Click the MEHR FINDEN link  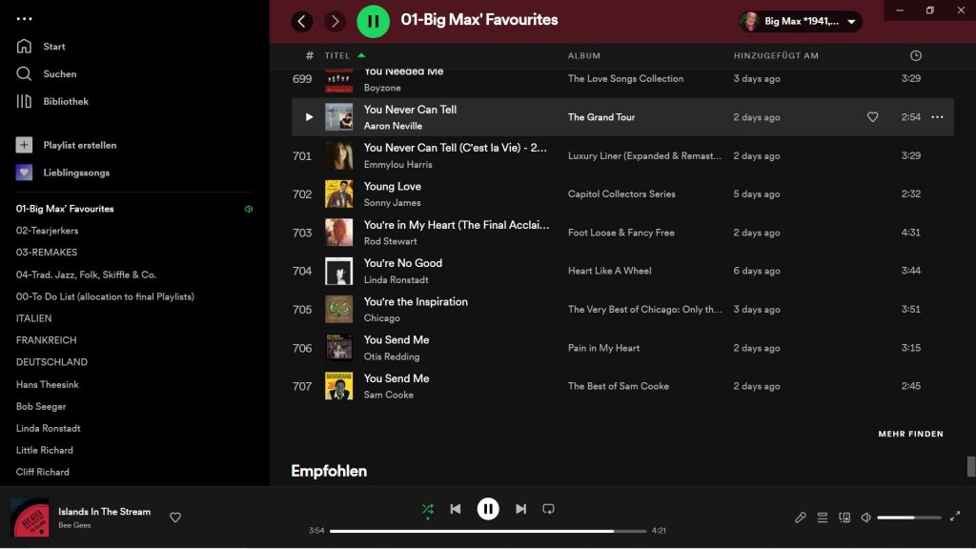[x=910, y=434]
